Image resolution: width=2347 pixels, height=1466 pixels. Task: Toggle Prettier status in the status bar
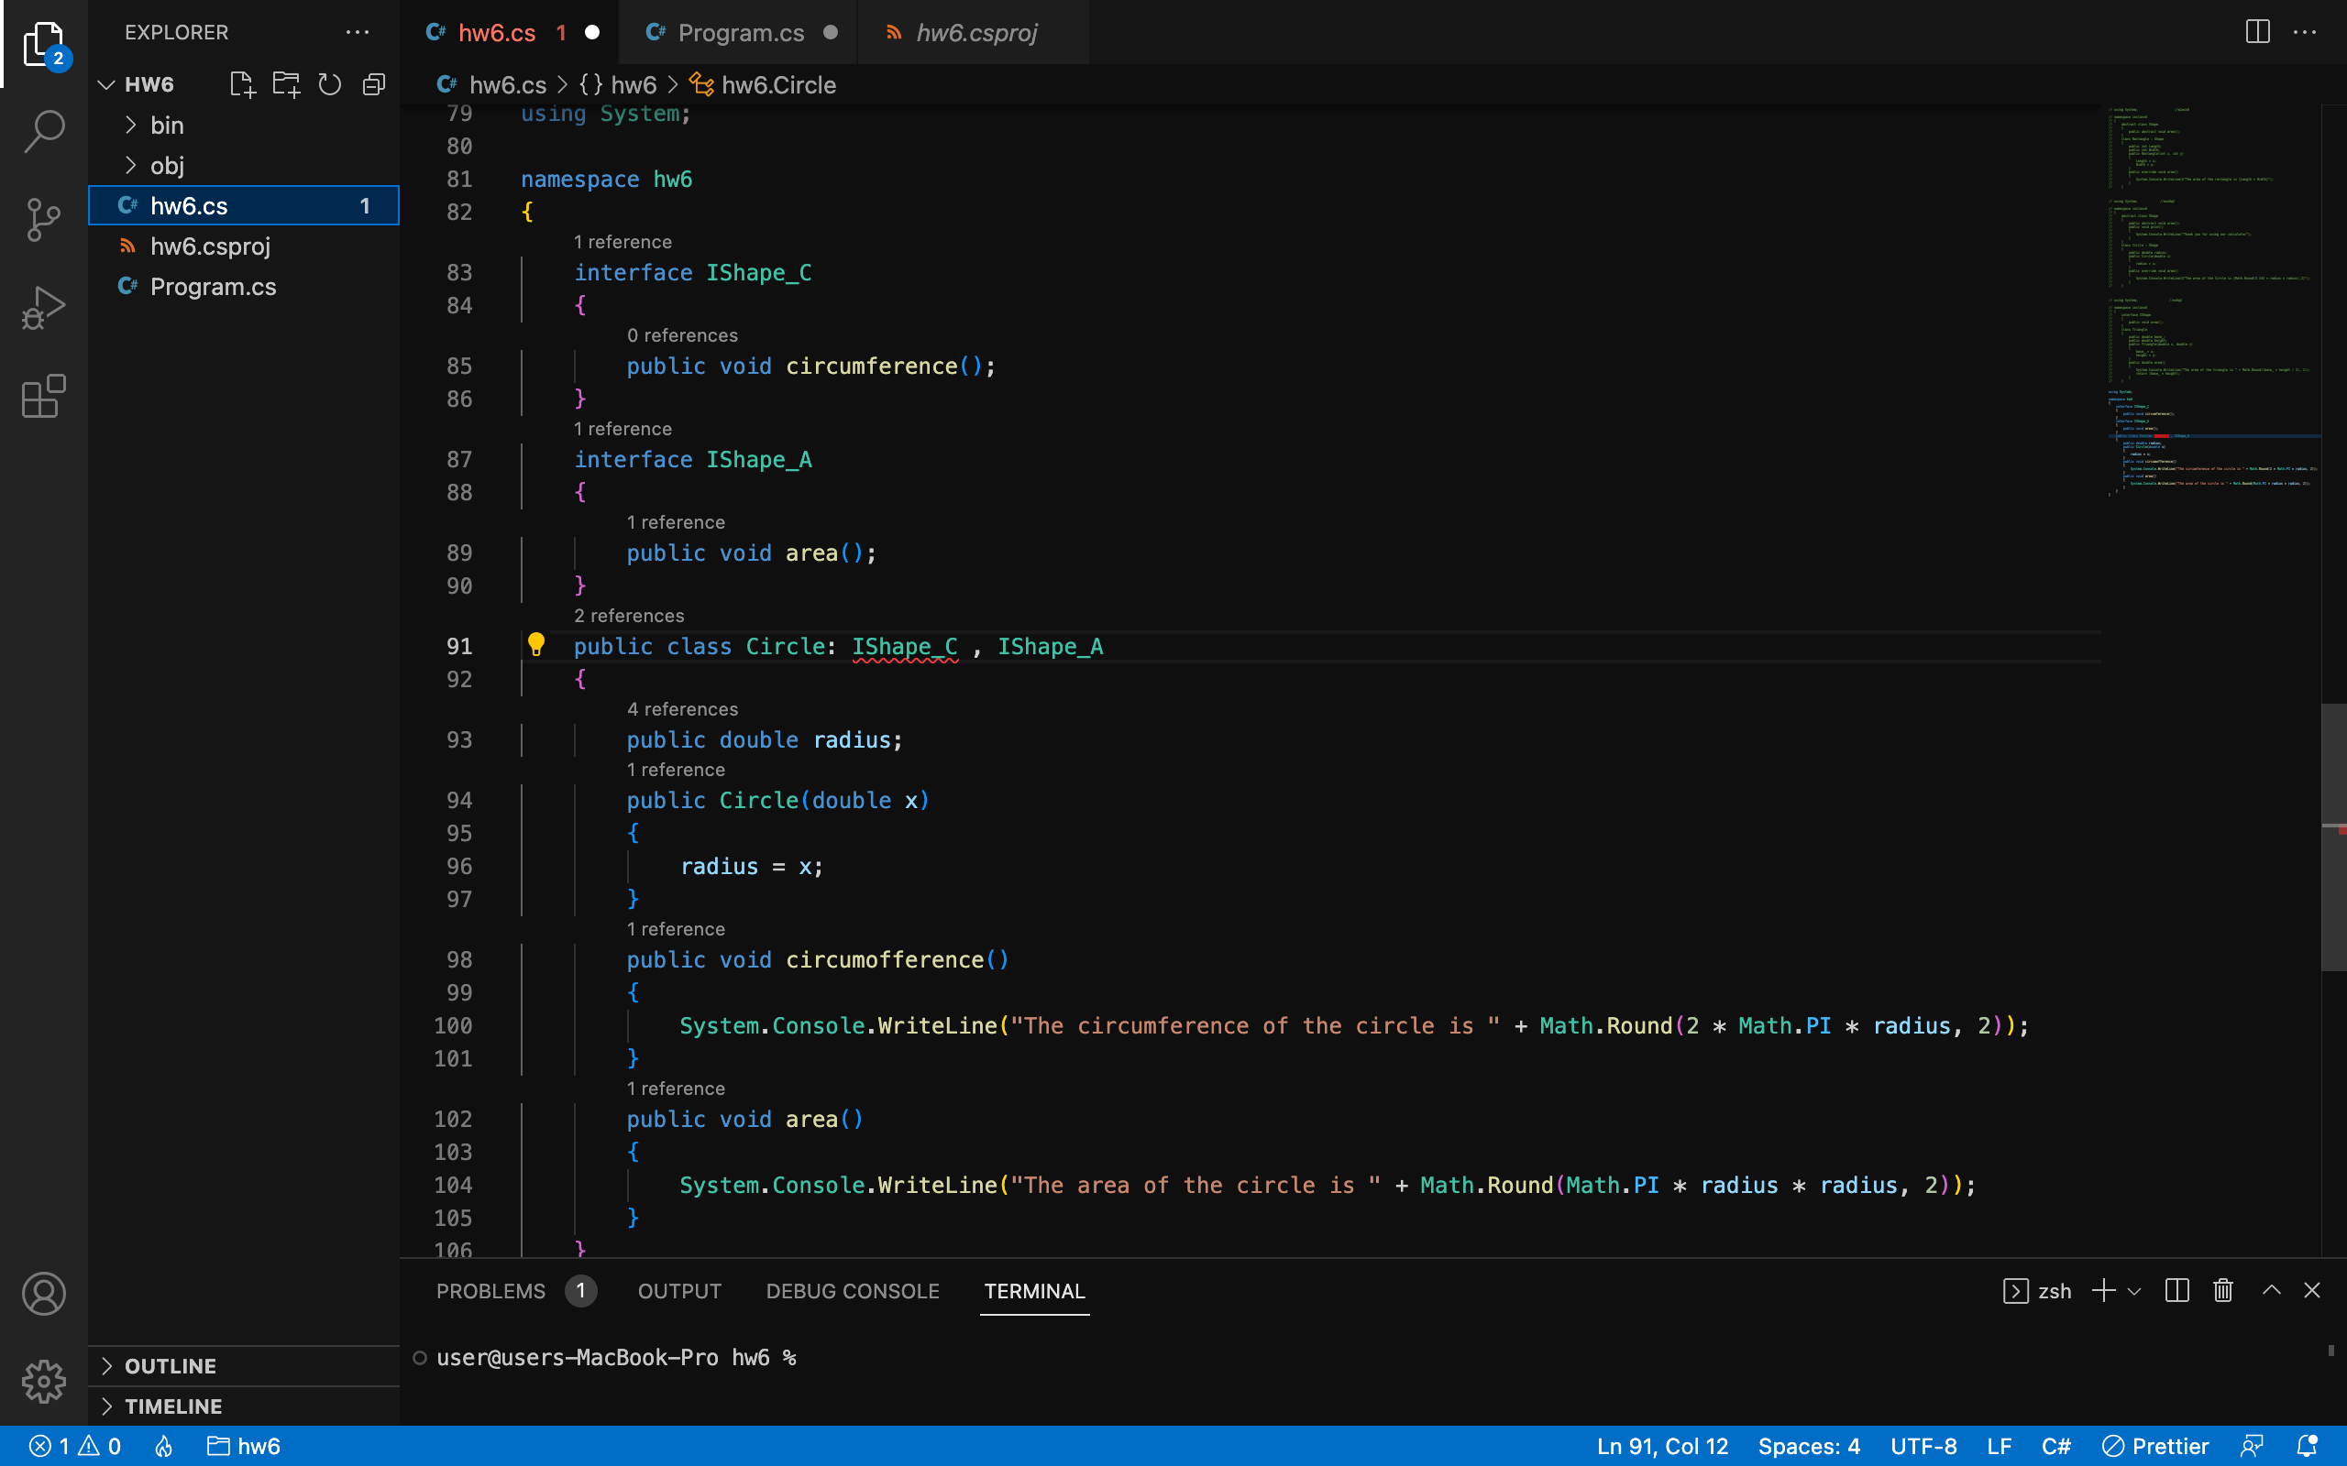[x=2155, y=1446]
